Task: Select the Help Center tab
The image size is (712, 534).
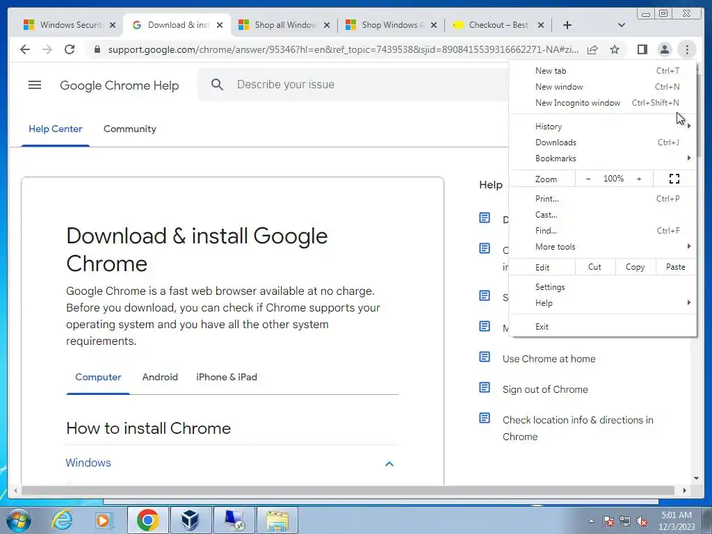Action: pyautogui.click(x=56, y=129)
